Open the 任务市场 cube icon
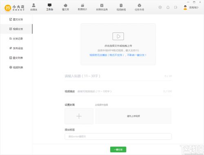 coord(140,5)
